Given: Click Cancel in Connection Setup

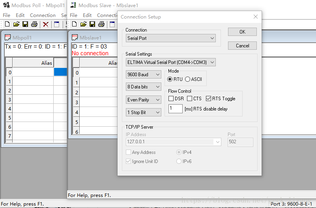Looking at the screenshot, I should (242, 46).
